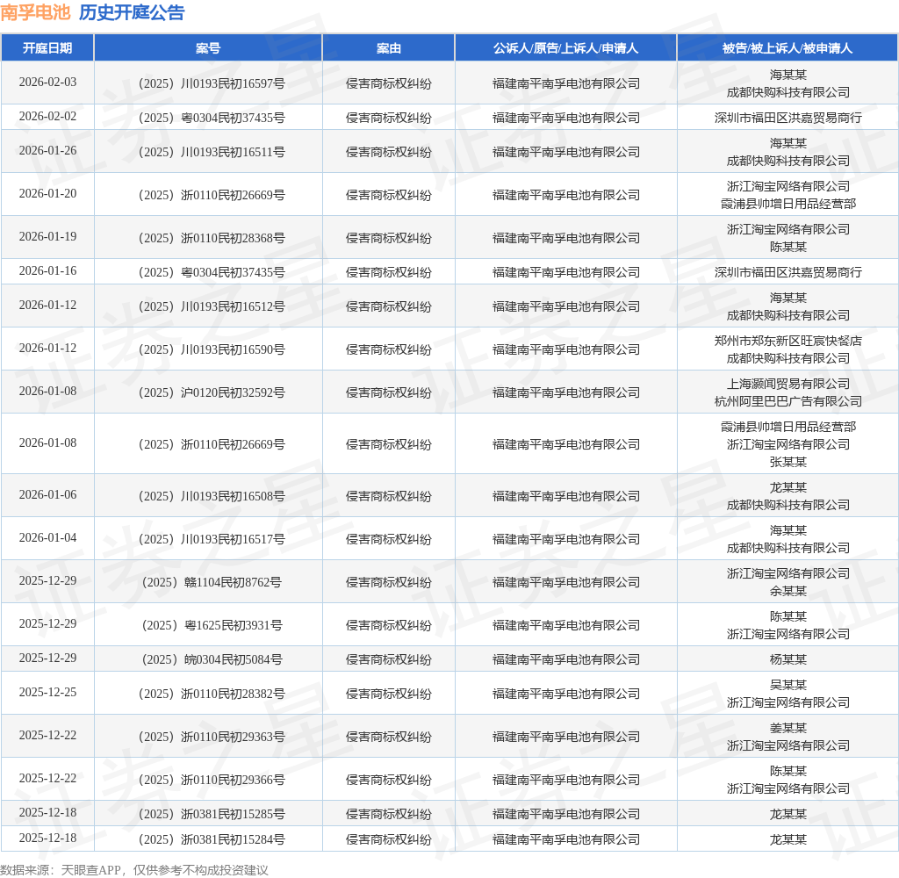Click case number 皖0304民初5084号

pos(212,660)
